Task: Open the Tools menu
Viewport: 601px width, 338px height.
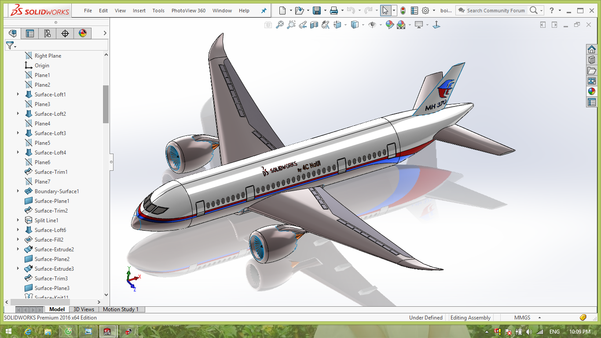Action: click(x=158, y=11)
